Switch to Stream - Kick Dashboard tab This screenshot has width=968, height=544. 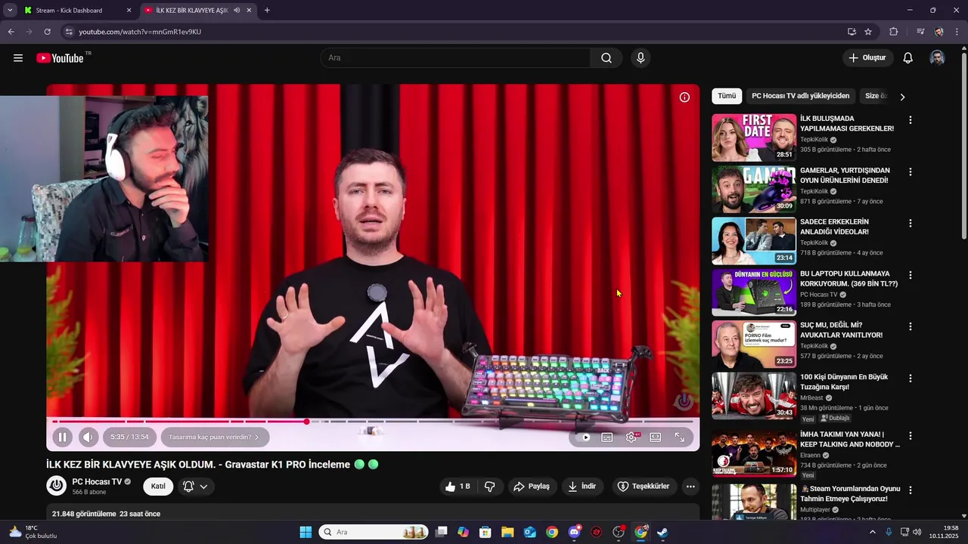77,11
